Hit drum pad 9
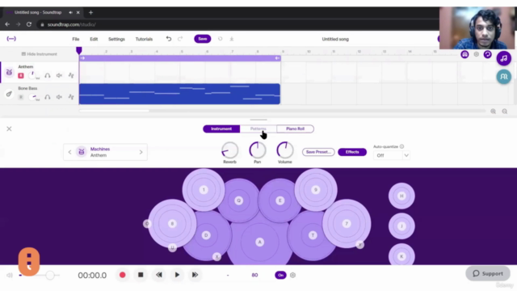This screenshot has height=291, width=517. pos(316,190)
